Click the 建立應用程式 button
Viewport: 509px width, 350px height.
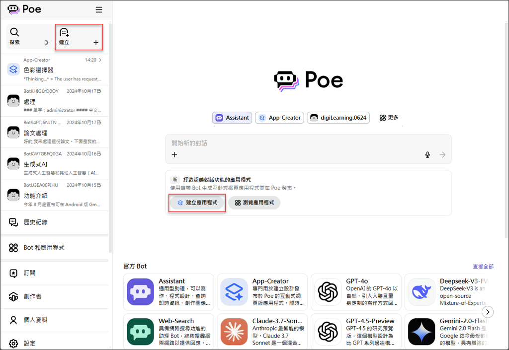point(197,203)
